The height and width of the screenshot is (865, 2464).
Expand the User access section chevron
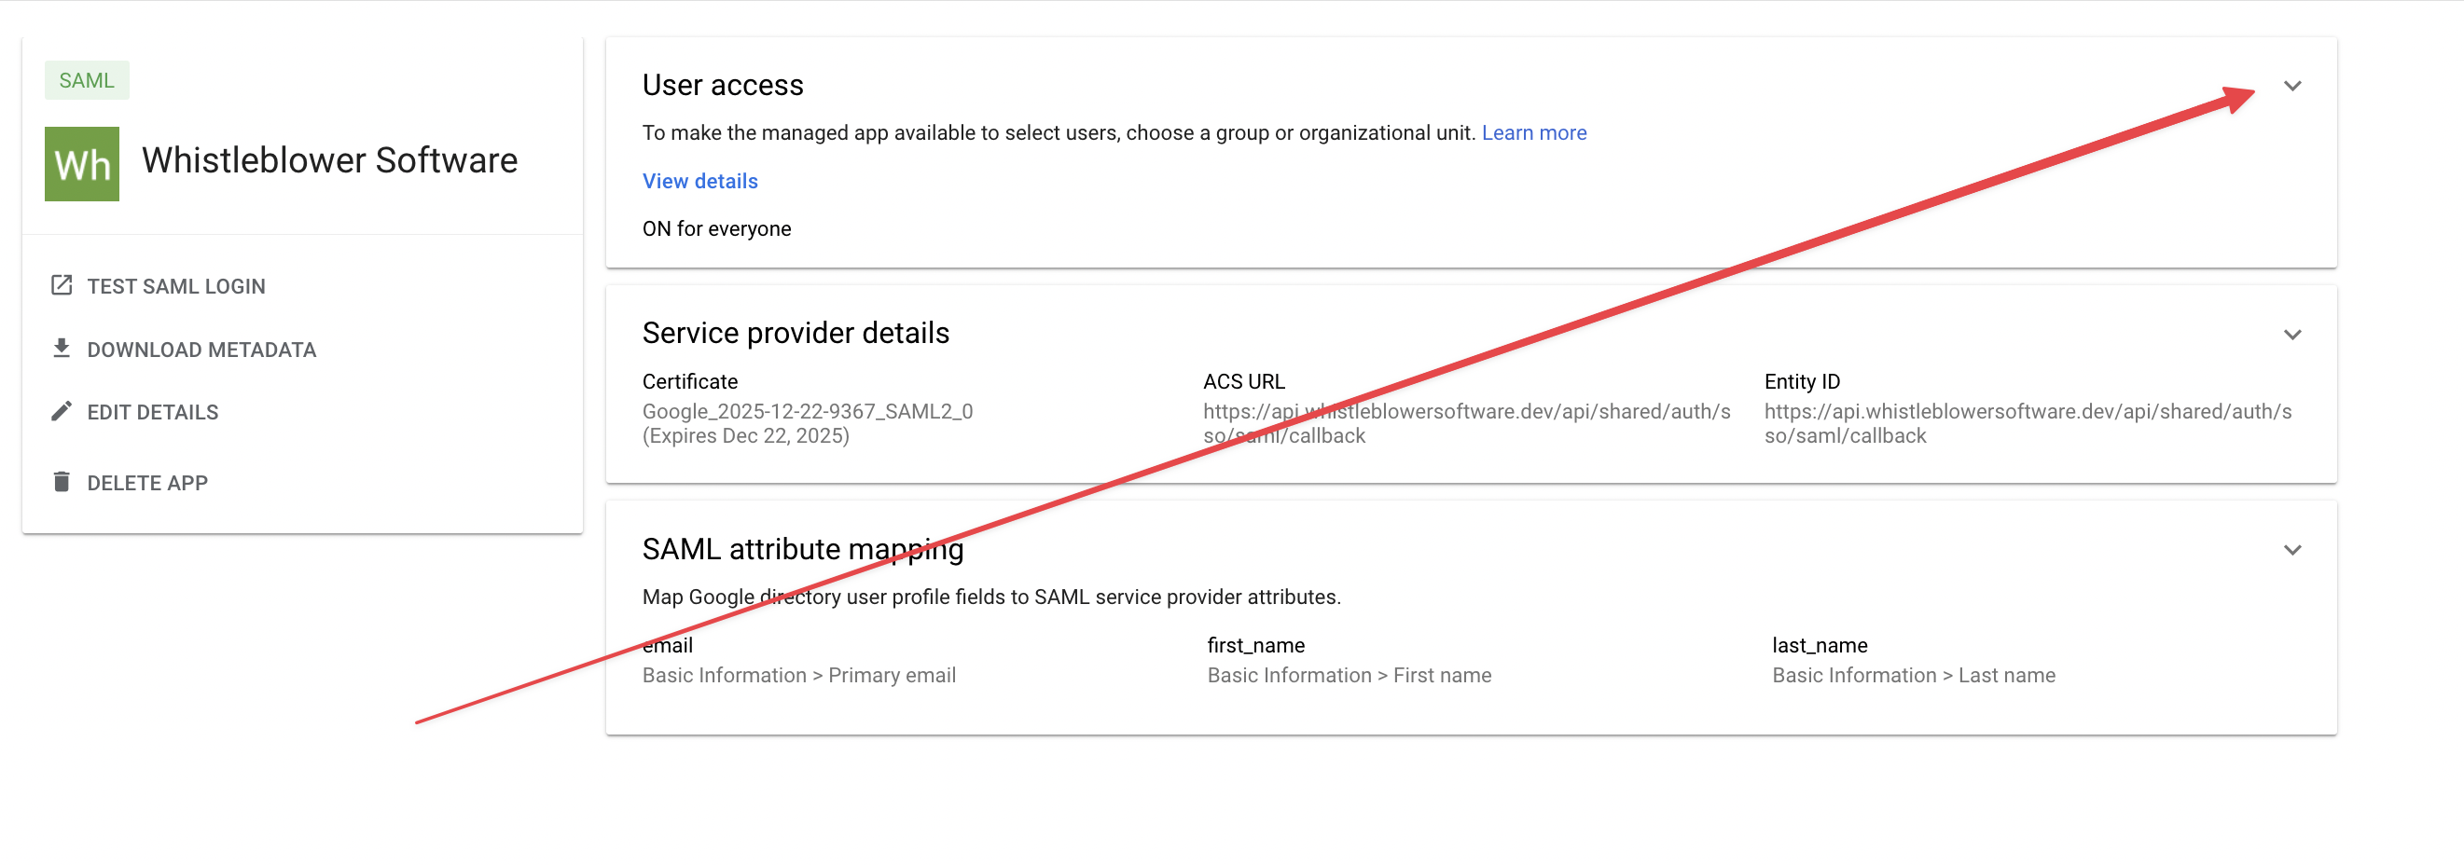tap(2291, 86)
